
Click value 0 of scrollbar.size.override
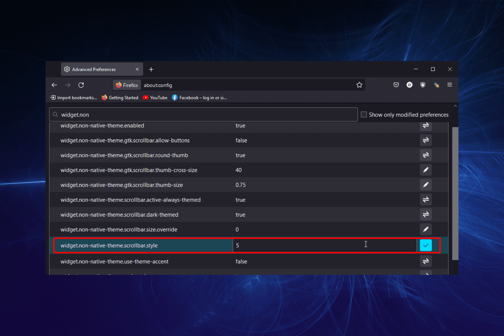237,230
